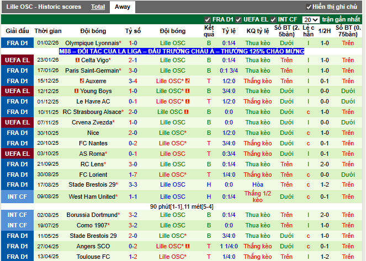Click the Tỷ số column header
Viewport: 366px width, 261px height.
133,31
